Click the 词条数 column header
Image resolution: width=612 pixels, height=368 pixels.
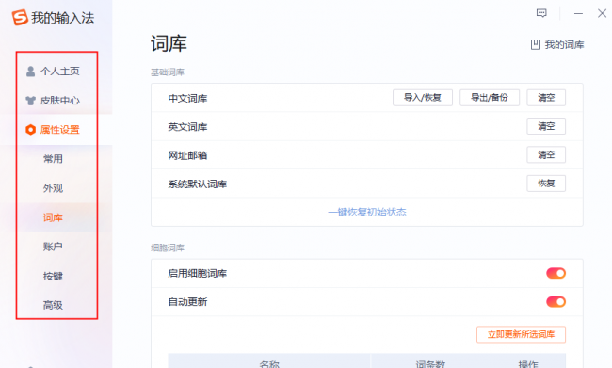pyautogui.click(x=430, y=363)
